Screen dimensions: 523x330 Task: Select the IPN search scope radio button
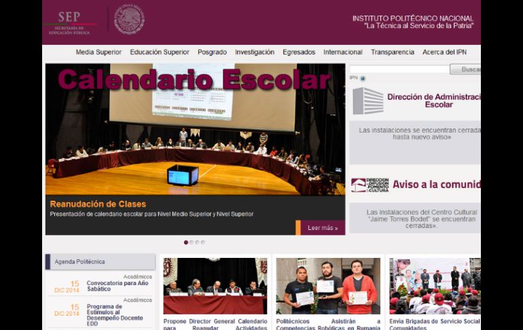pyautogui.click(x=363, y=78)
